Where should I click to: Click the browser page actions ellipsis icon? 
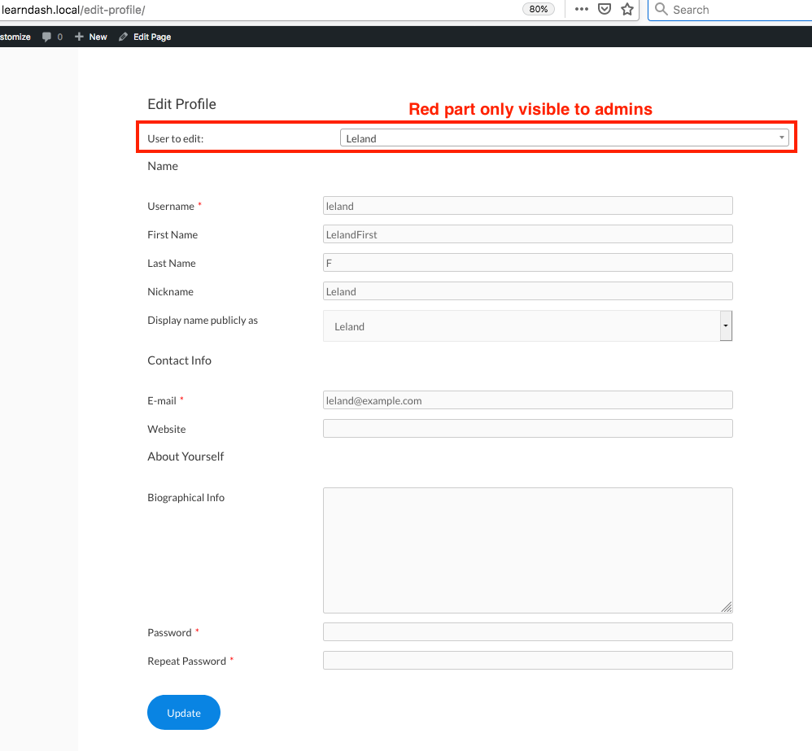[581, 9]
